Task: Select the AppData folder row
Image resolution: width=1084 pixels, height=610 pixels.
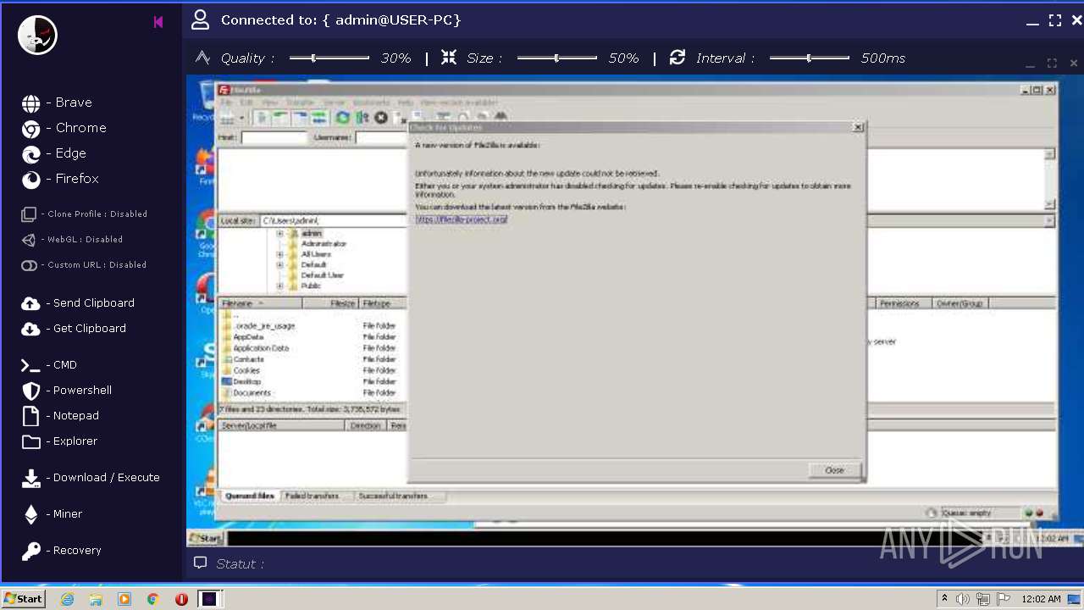Action: [x=312, y=337]
